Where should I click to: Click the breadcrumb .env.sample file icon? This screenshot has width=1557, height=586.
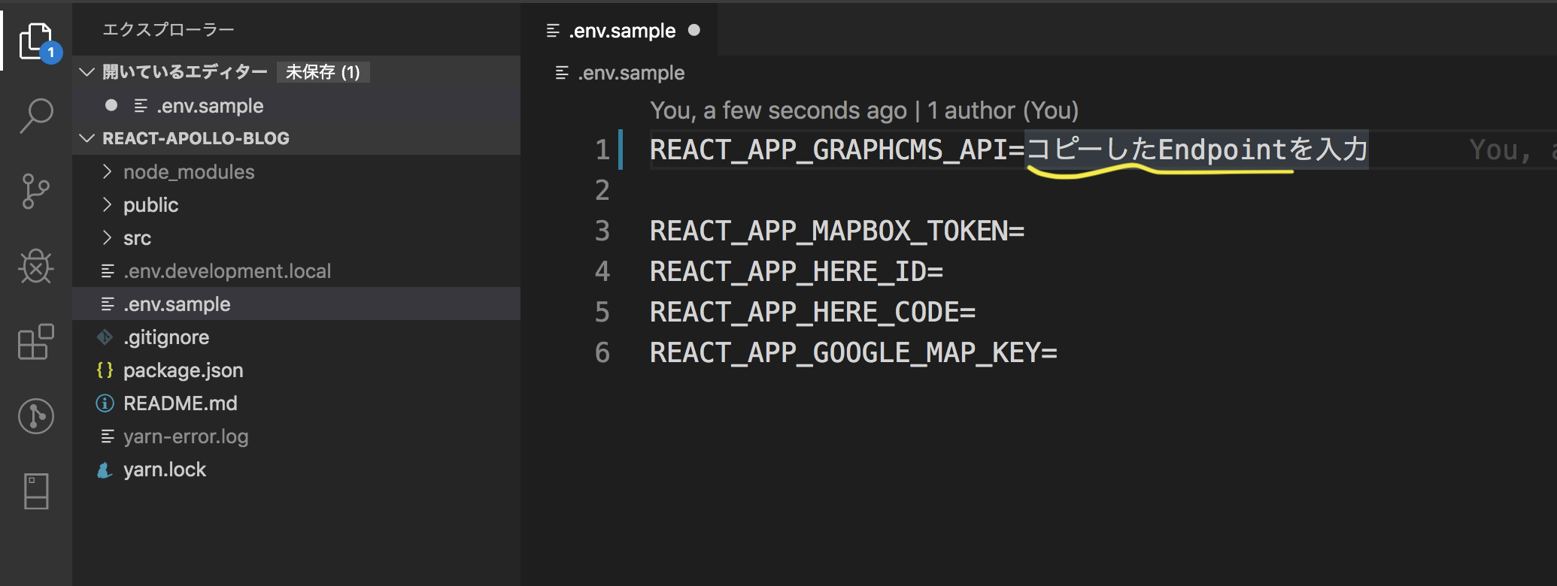561,73
